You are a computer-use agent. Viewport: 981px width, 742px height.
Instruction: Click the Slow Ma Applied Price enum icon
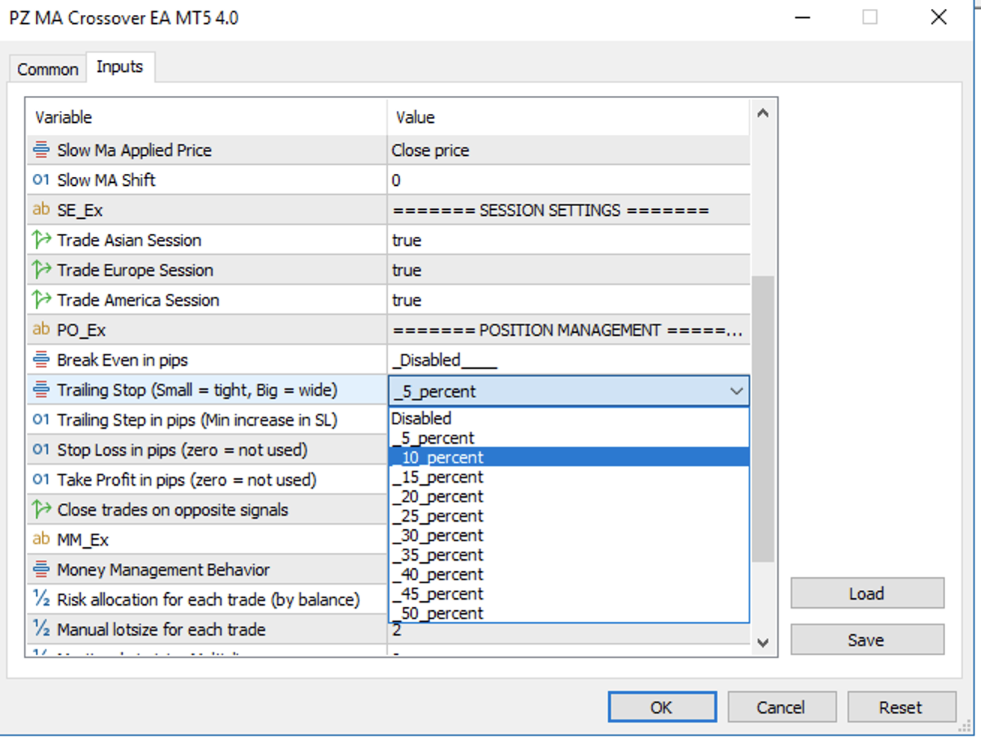(x=41, y=150)
